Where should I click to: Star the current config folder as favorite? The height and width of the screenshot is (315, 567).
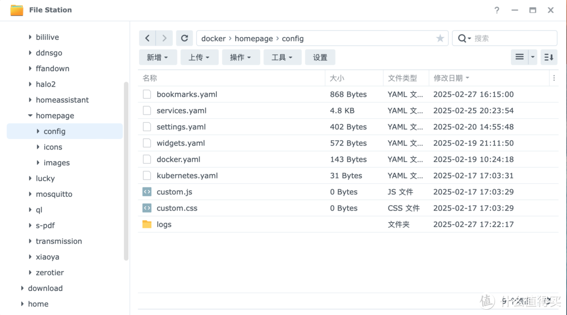(x=439, y=38)
